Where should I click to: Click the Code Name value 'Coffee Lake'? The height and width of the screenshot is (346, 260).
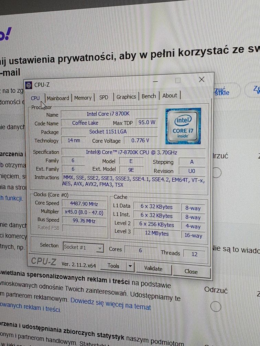click(x=85, y=123)
